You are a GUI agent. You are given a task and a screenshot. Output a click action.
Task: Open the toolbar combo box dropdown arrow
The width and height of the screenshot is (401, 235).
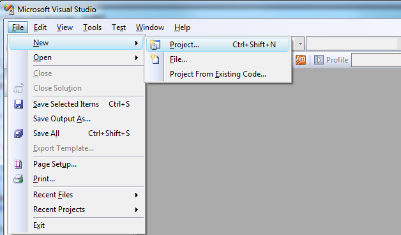(x=300, y=43)
